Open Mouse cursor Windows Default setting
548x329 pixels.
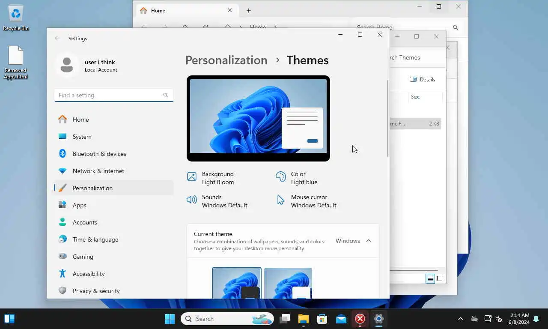pos(306,201)
